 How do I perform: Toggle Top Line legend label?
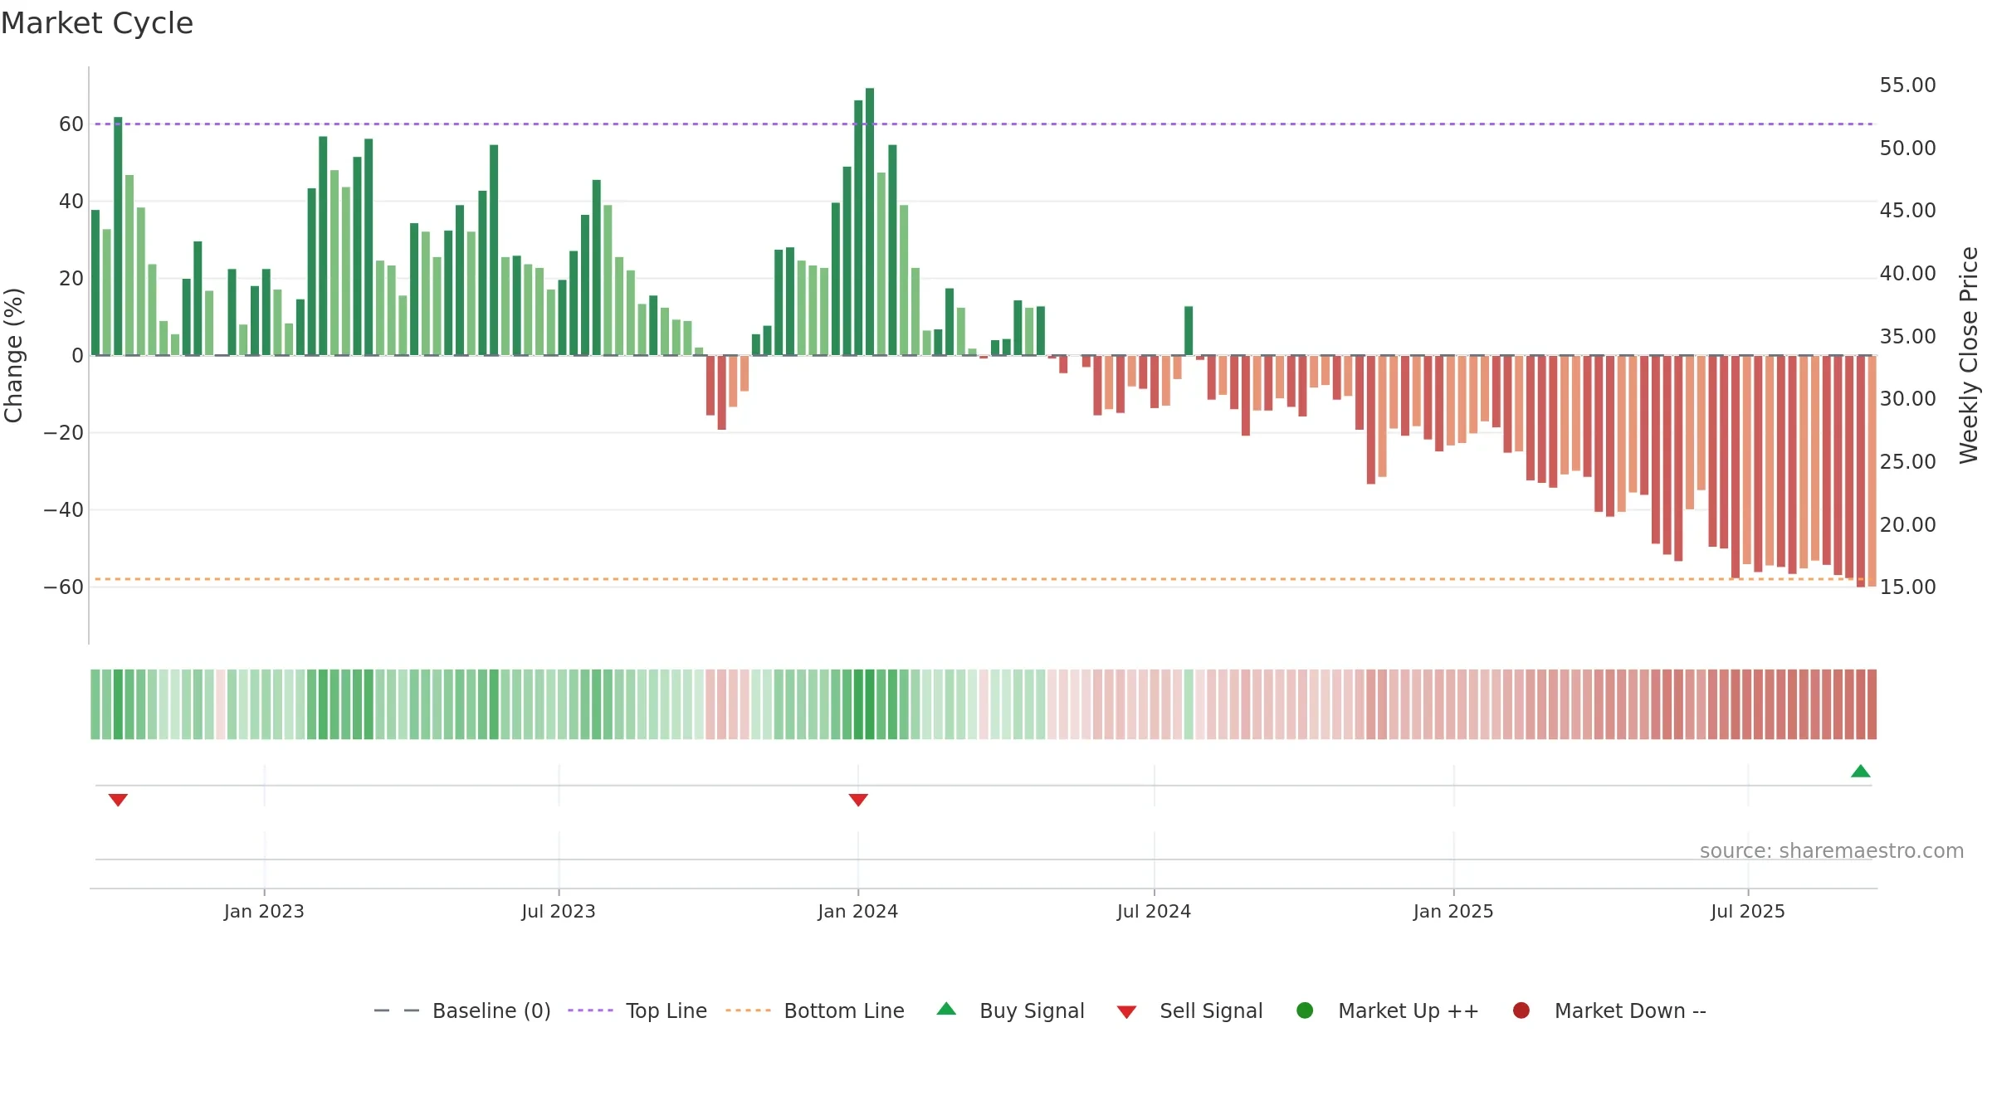pos(666,1011)
